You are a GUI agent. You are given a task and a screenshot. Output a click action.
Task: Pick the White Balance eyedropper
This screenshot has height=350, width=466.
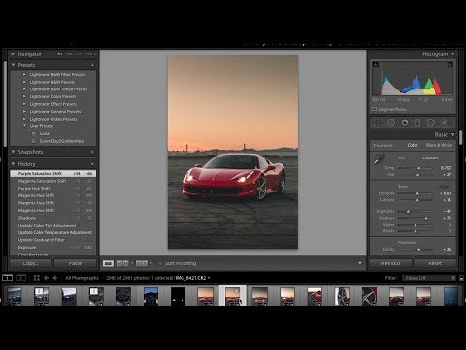pos(379,159)
